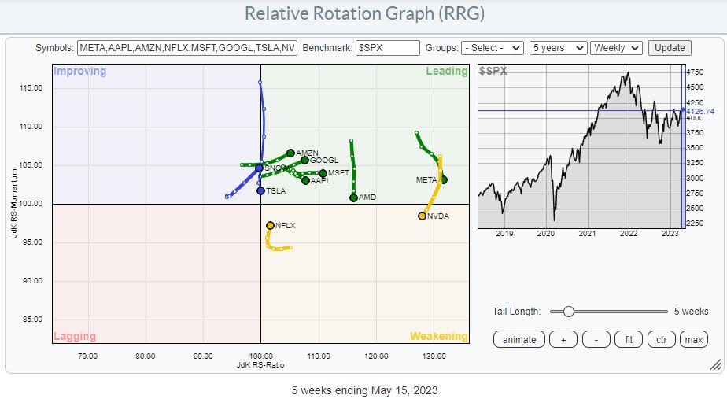Click the AMZN data point marker

tap(290, 153)
